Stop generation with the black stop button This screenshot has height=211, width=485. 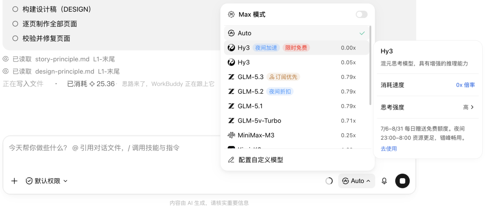[x=402, y=181]
